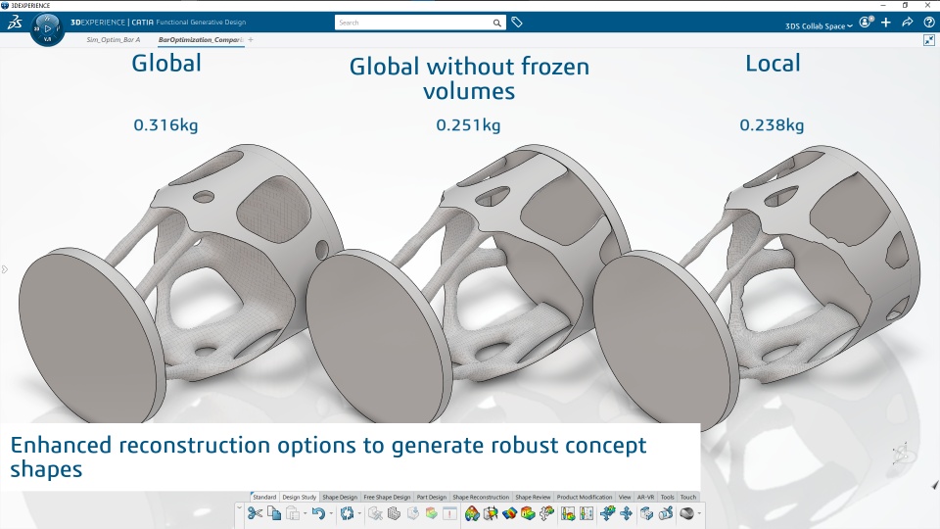The image size is (940, 529).
Task: Click the plus Add icon in top bar
Action: [886, 23]
